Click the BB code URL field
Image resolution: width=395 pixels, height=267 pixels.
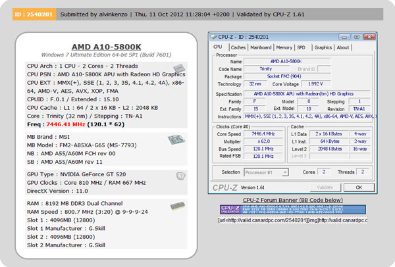(x=293, y=220)
